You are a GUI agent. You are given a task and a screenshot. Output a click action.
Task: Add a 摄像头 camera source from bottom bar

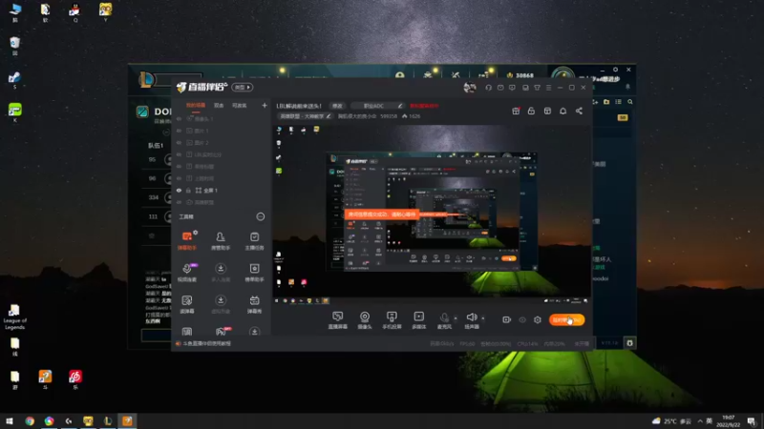pyautogui.click(x=365, y=320)
